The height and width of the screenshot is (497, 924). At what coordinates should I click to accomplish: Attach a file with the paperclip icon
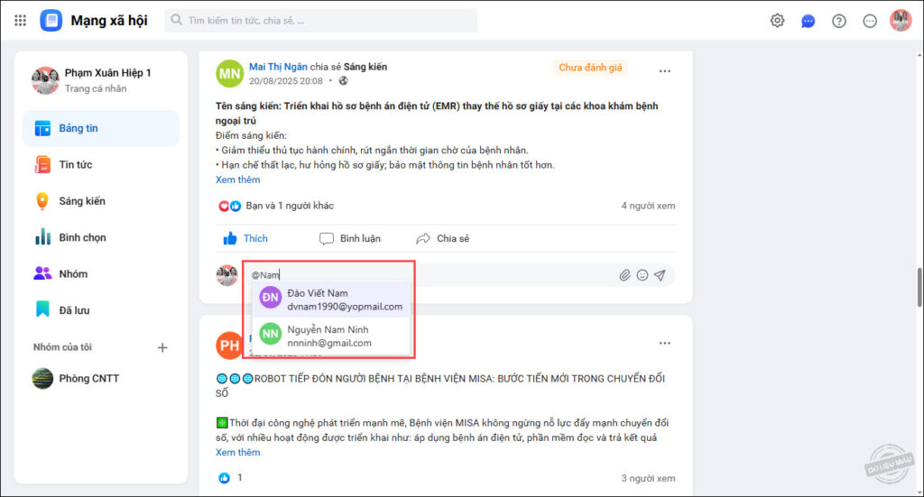[x=624, y=275]
